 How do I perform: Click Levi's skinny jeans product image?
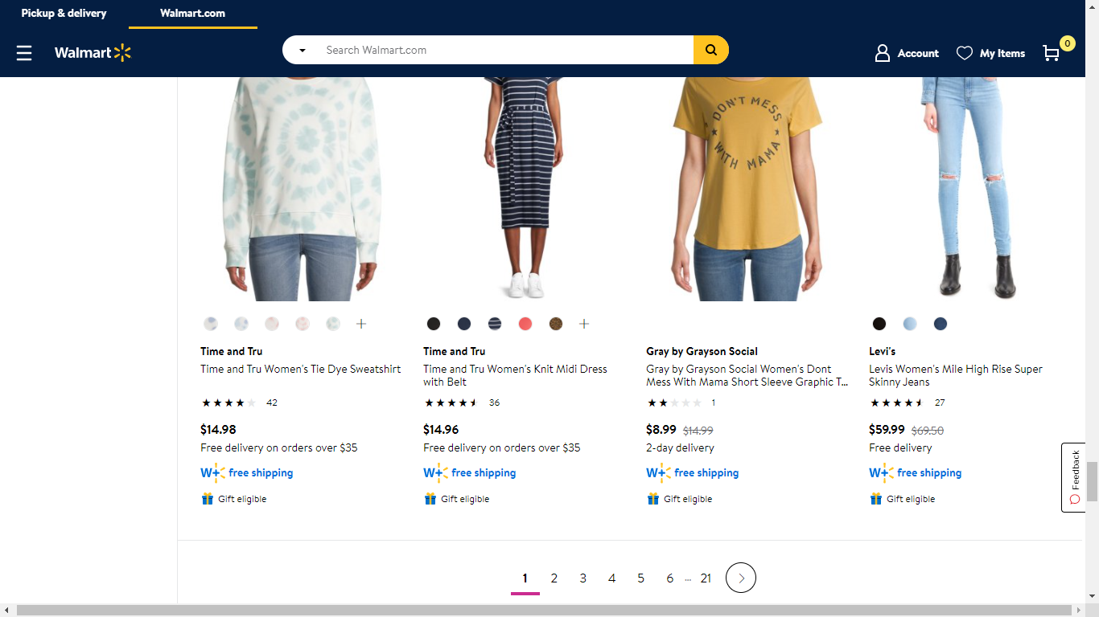tap(969, 189)
